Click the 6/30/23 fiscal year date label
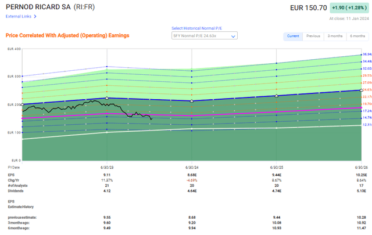Viewport: 372px width, 235px height. point(107,168)
